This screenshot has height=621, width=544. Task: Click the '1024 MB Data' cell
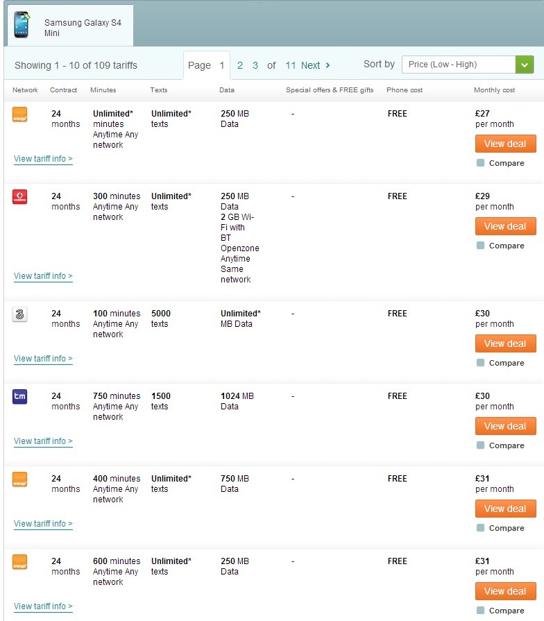coord(237,401)
